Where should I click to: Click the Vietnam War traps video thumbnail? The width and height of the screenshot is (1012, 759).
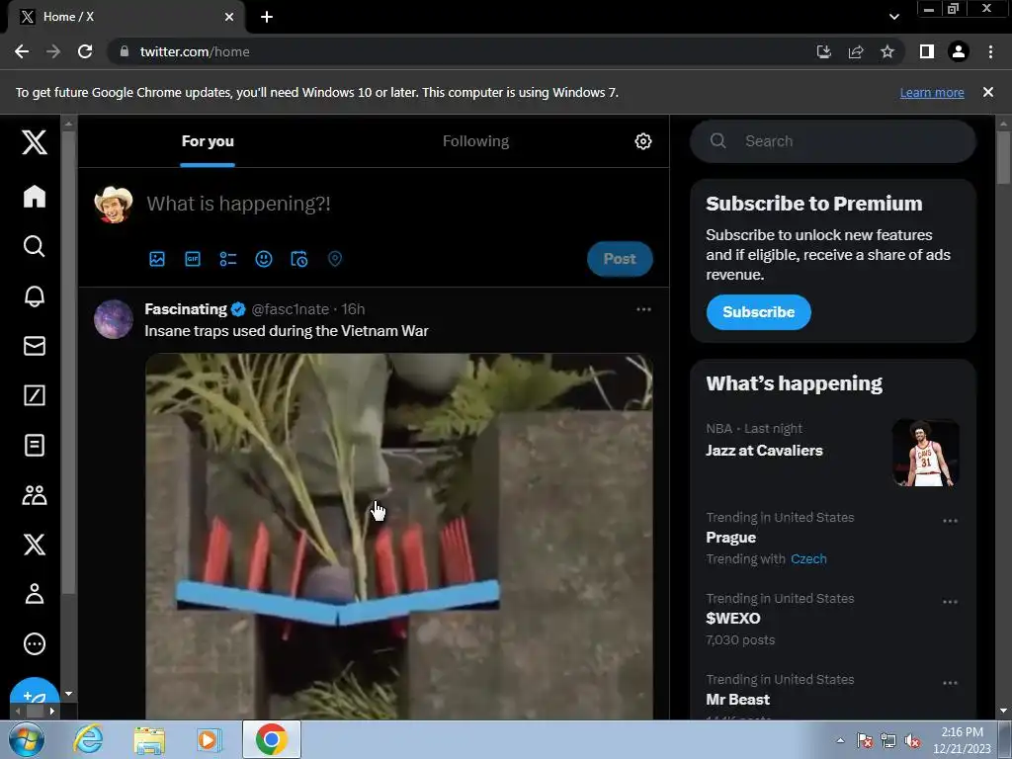tap(399, 537)
